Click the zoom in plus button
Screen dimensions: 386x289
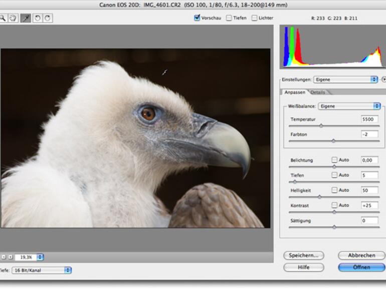[x=10, y=257]
